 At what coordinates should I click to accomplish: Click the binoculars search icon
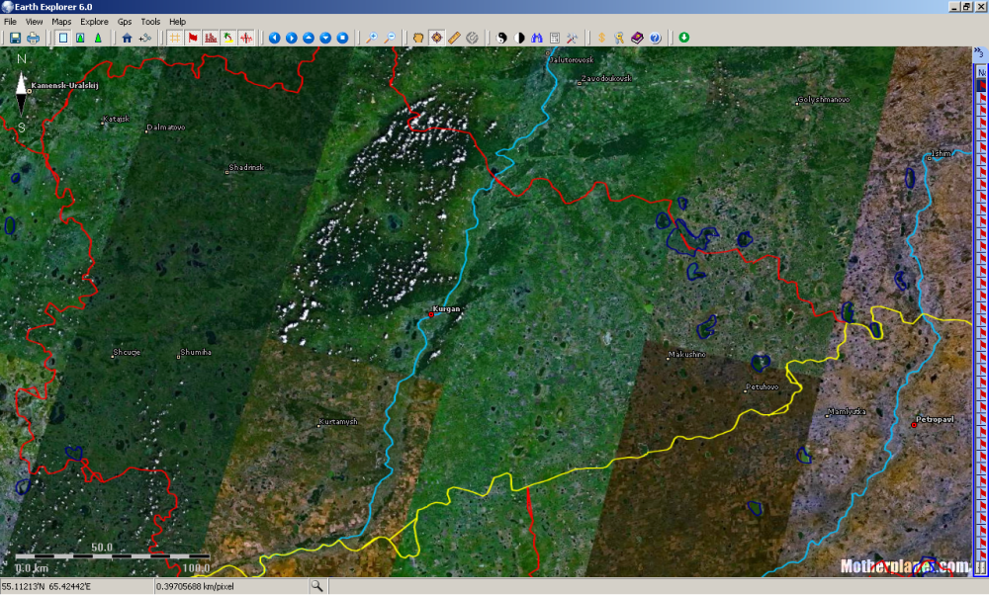(537, 38)
